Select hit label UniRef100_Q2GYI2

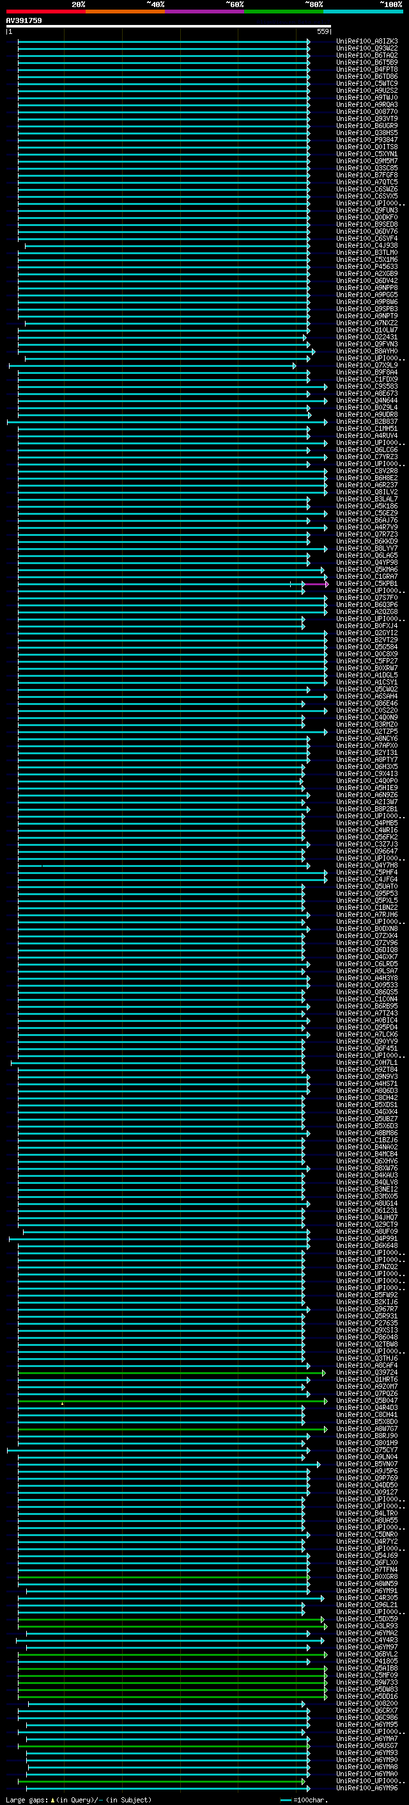pyautogui.click(x=366, y=633)
